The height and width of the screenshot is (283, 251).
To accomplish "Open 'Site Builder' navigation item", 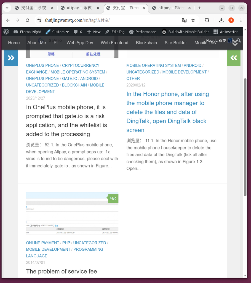I will coord(176,43).
